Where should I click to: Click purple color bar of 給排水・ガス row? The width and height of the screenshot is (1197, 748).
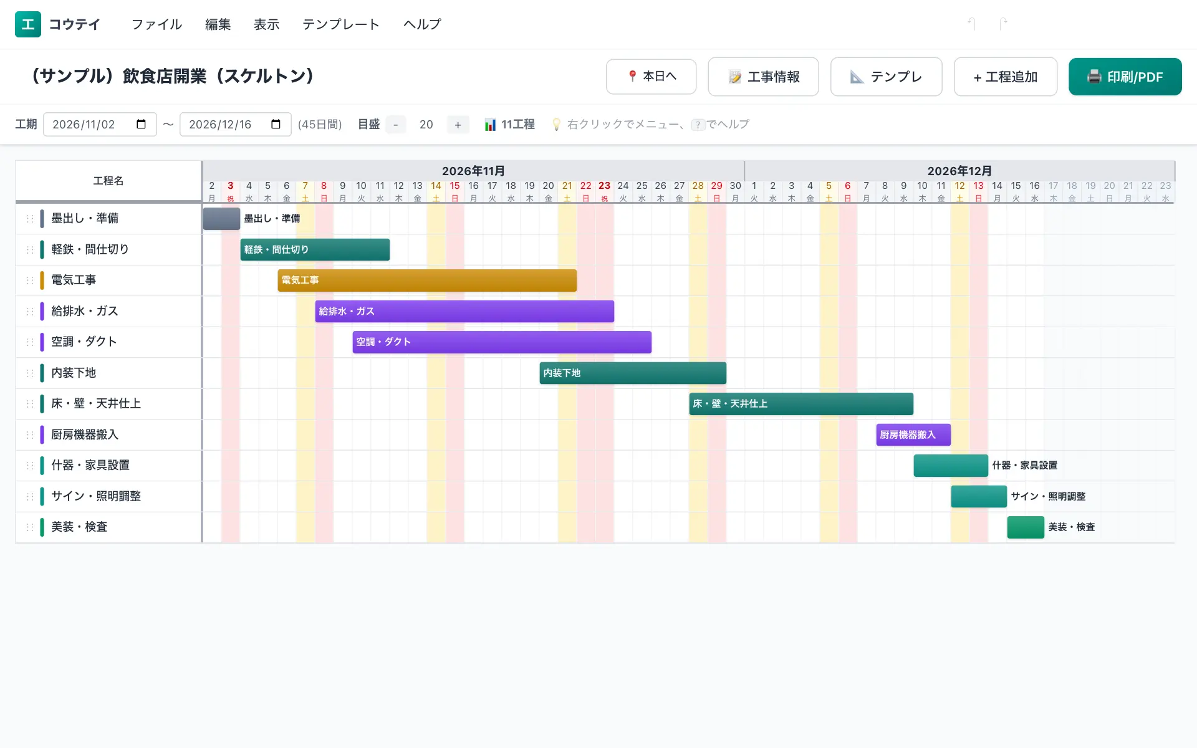coord(42,311)
